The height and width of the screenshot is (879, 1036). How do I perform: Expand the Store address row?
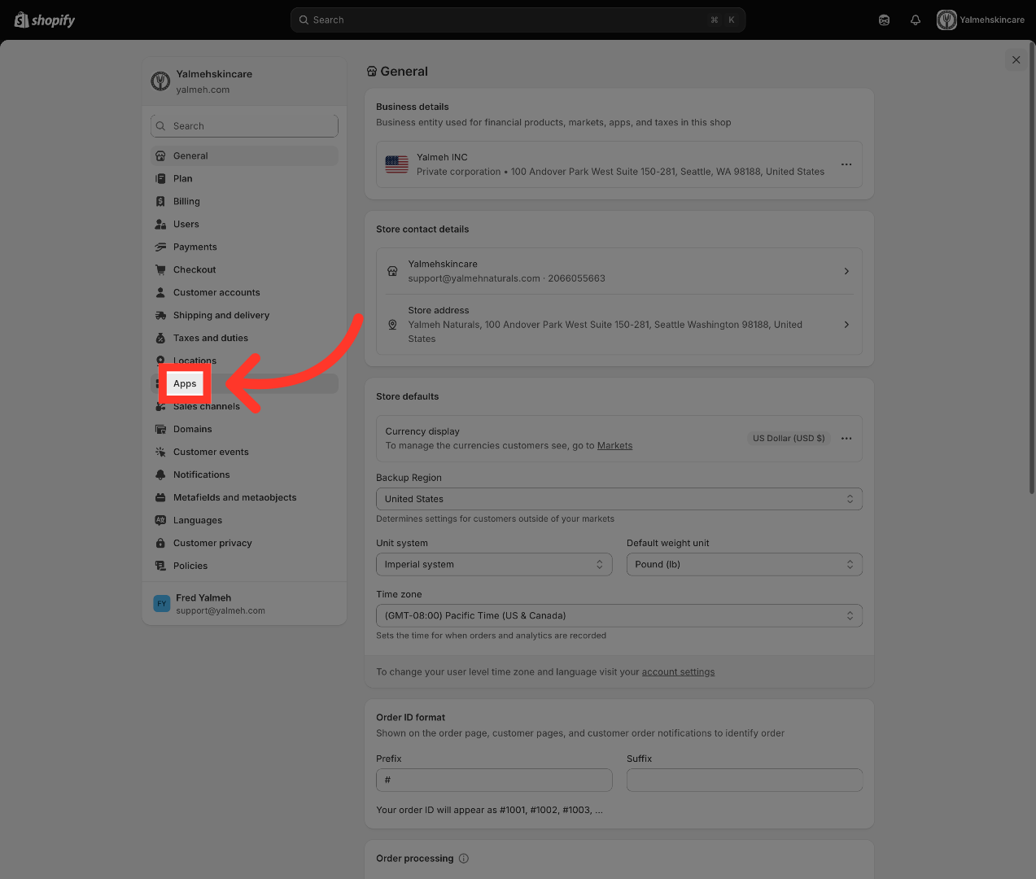(619, 325)
